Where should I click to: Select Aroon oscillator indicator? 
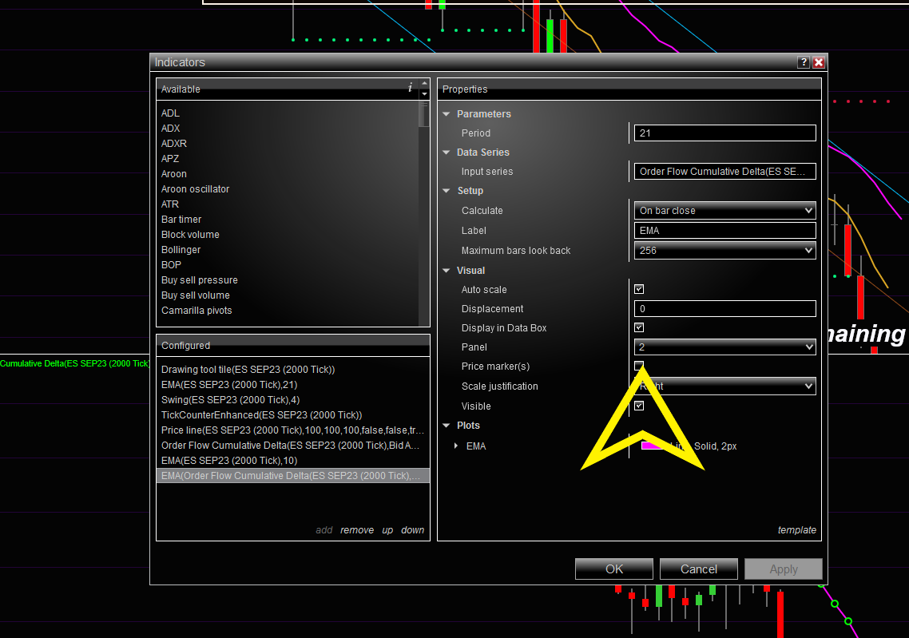pyautogui.click(x=196, y=189)
